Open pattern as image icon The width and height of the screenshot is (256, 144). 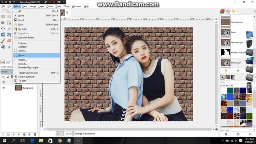click(x=250, y=134)
